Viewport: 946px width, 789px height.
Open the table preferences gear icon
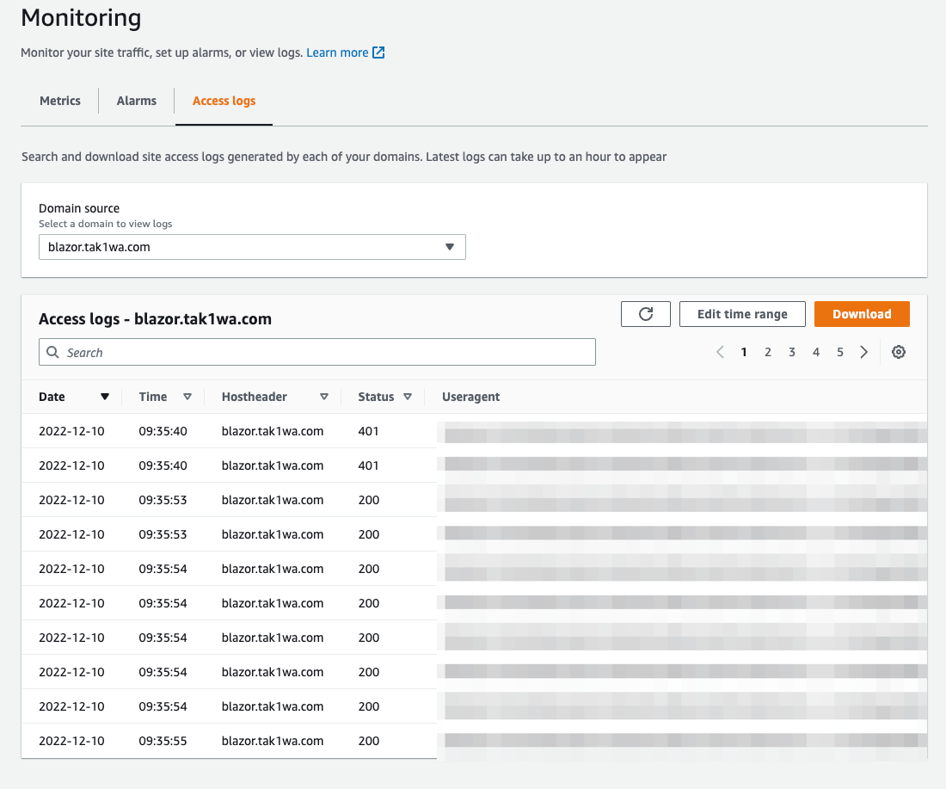point(898,352)
